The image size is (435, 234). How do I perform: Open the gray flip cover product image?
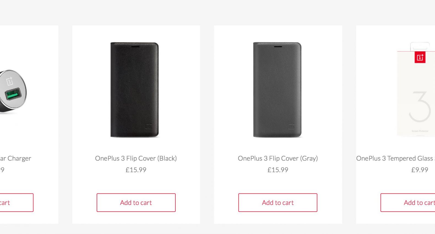click(278, 89)
